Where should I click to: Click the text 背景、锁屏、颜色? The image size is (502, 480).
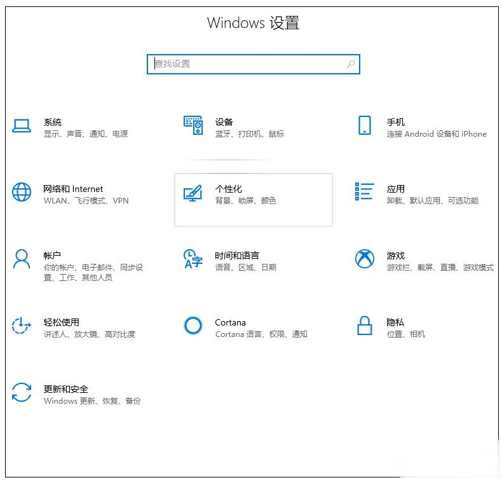pyautogui.click(x=245, y=201)
